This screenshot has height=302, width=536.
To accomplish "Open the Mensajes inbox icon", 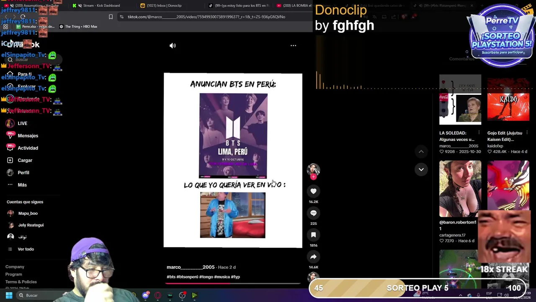I will [10, 135].
